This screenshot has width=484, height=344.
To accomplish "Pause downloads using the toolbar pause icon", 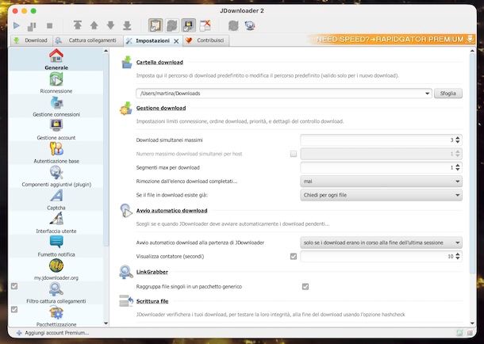I will 32,26.
